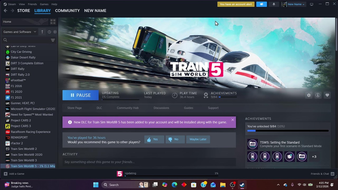This screenshot has width=338, height=190.
Task: Open Store Page link
Action: pyautogui.click(x=74, y=108)
